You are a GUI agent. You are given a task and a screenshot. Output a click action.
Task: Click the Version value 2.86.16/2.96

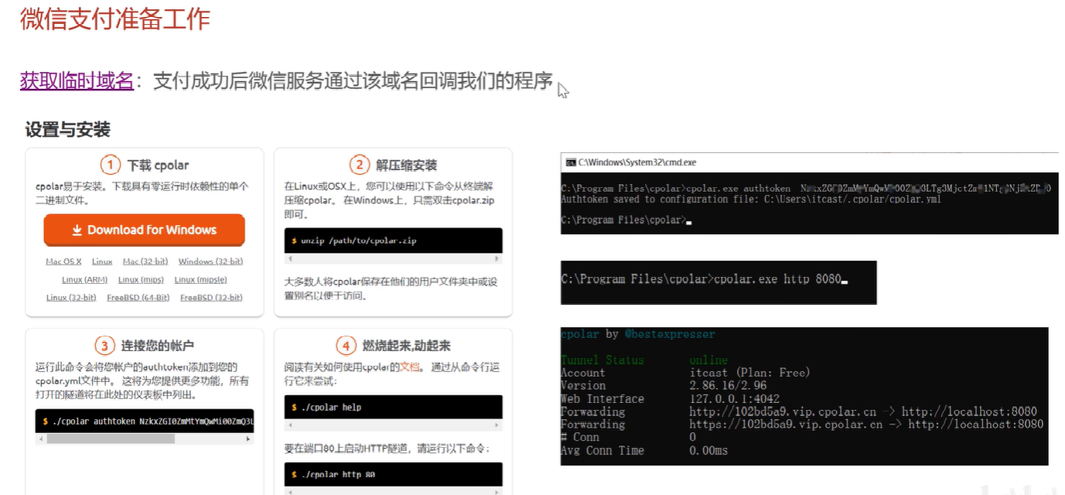(x=728, y=385)
